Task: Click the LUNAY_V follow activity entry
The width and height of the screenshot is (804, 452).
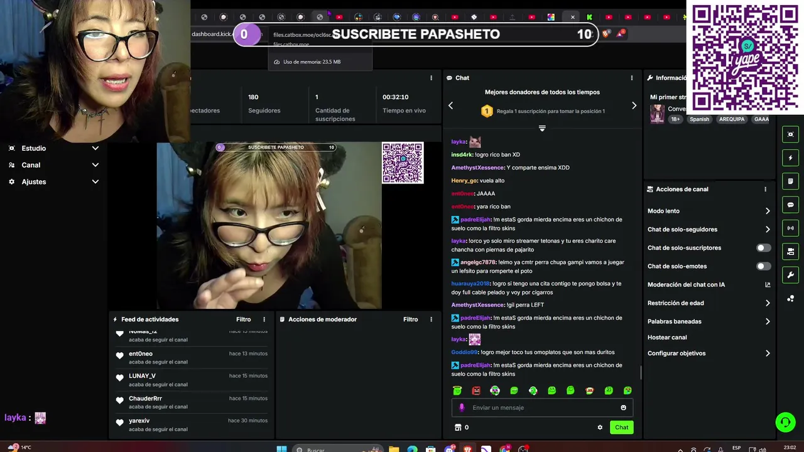Action: 192,380
